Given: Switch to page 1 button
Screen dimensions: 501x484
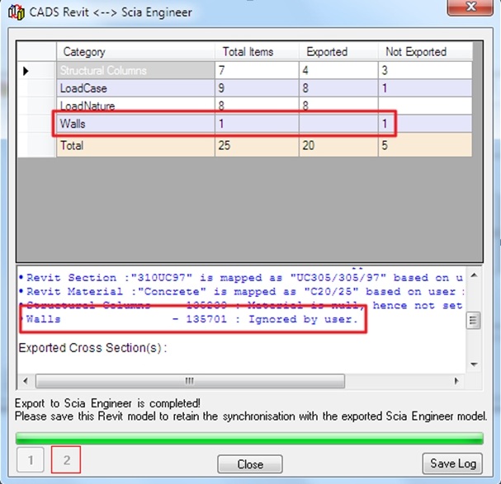Looking at the screenshot, I should (31, 460).
